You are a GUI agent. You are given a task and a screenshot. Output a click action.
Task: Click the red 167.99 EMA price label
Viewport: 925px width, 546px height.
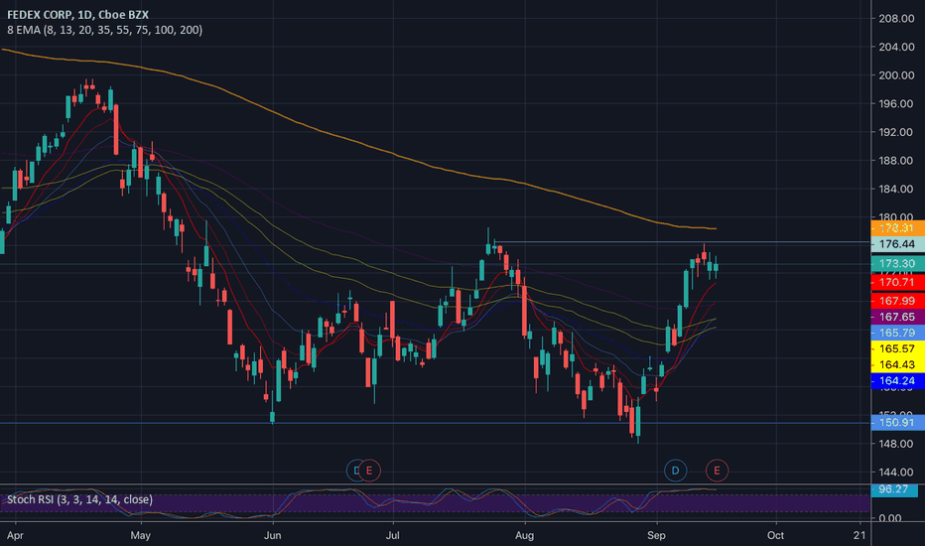pyautogui.click(x=897, y=301)
